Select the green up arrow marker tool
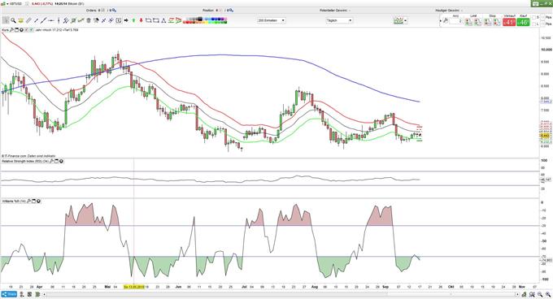 point(133,20)
